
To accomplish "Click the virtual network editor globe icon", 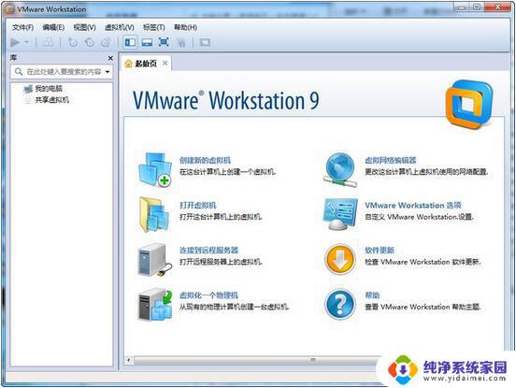I will [x=340, y=170].
